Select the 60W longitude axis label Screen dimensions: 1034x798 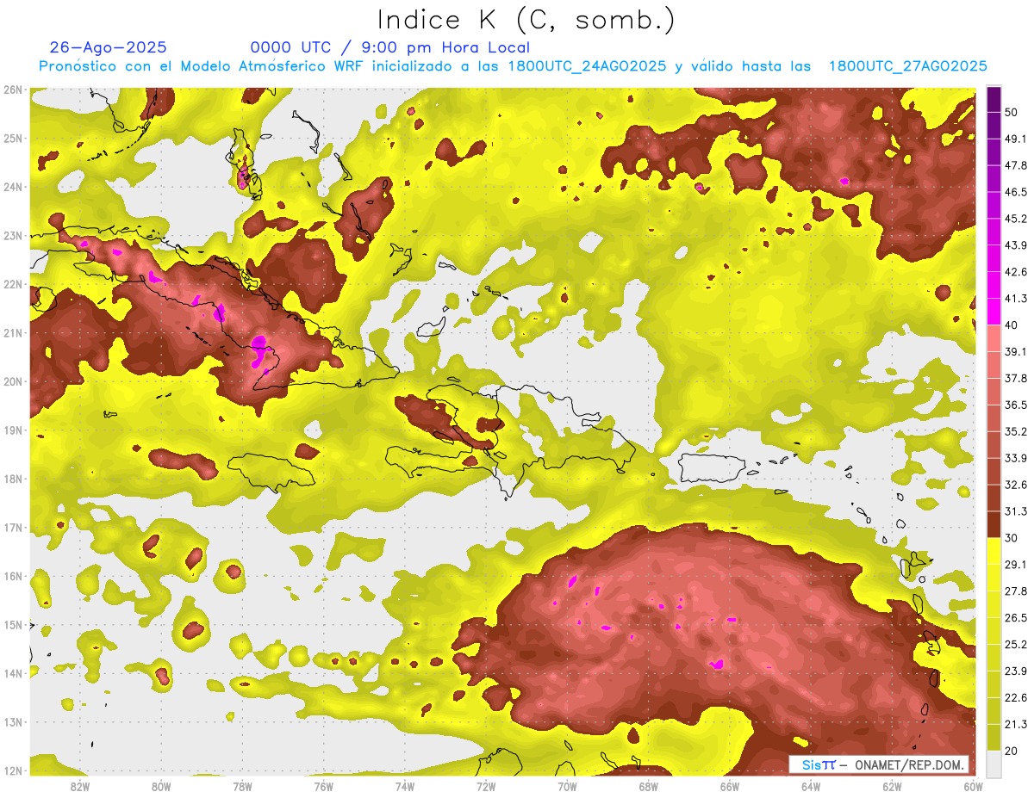tap(974, 786)
